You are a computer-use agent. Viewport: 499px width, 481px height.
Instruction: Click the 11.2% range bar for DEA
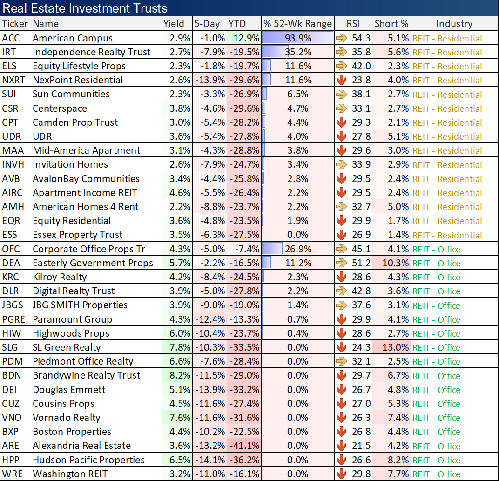tap(266, 263)
